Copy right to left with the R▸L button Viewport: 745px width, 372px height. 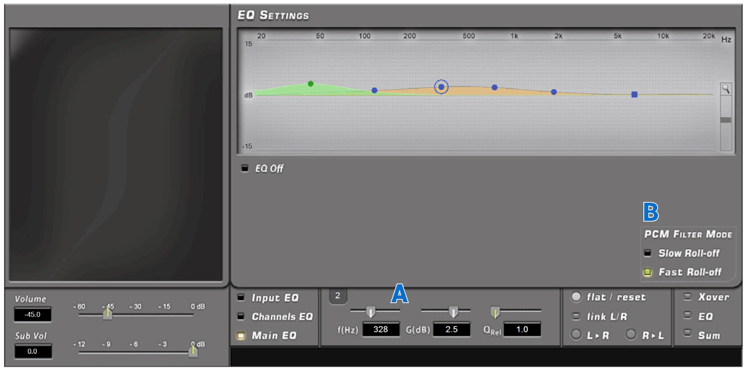[x=631, y=335]
